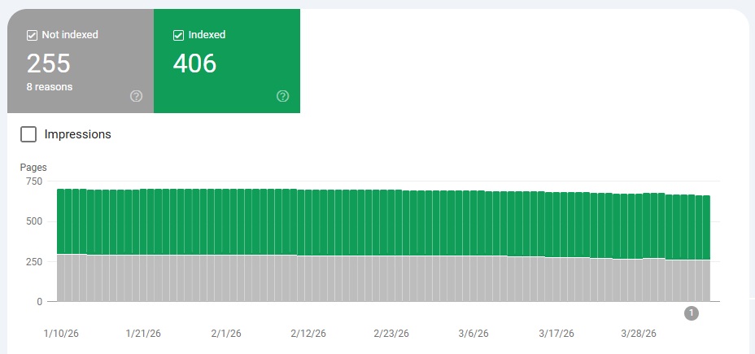755x354 pixels.
Task: Click the 3/28/26 date axis label
Action: pyautogui.click(x=639, y=334)
